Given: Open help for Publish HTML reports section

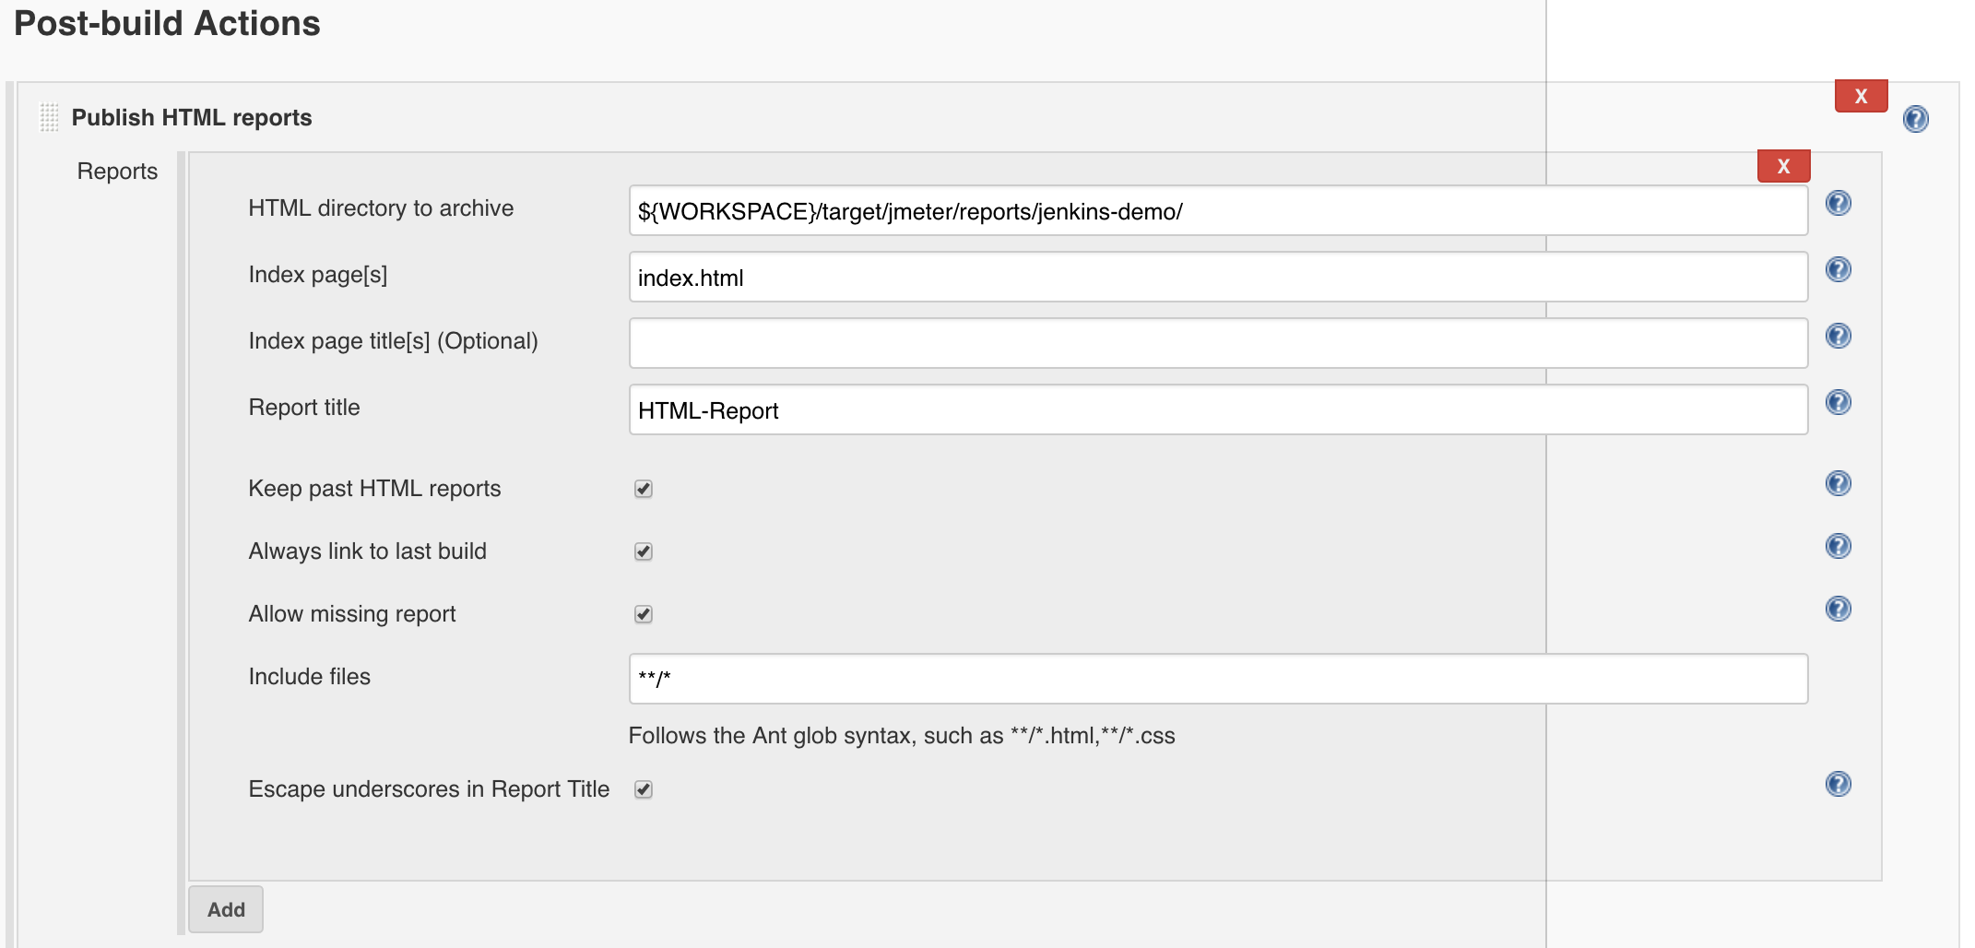Looking at the screenshot, I should [x=1915, y=119].
